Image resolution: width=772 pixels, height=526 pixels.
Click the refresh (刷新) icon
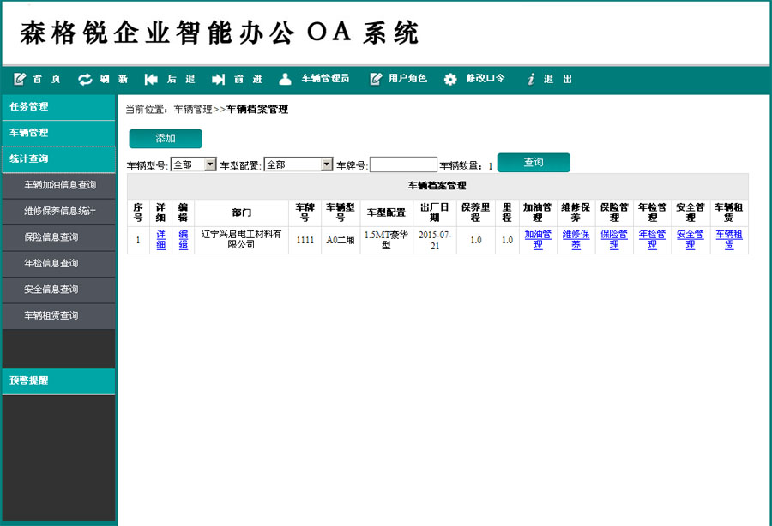[x=85, y=79]
